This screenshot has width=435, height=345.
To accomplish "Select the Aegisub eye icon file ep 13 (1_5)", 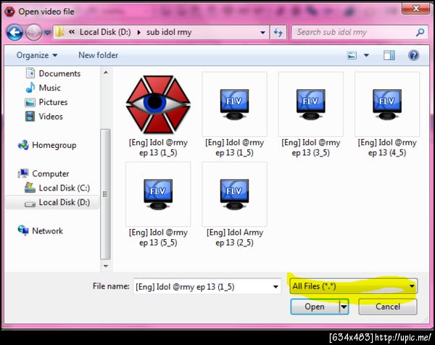I will (x=158, y=115).
